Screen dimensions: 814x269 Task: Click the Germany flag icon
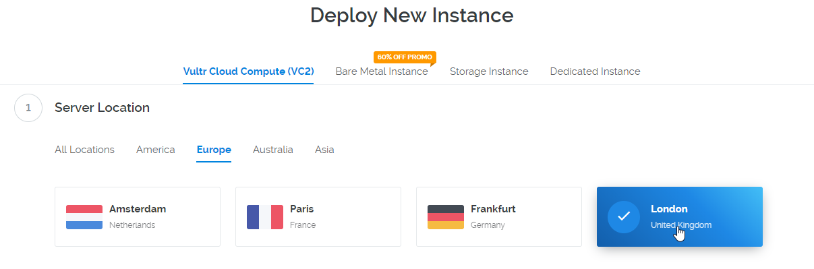pyautogui.click(x=446, y=217)
